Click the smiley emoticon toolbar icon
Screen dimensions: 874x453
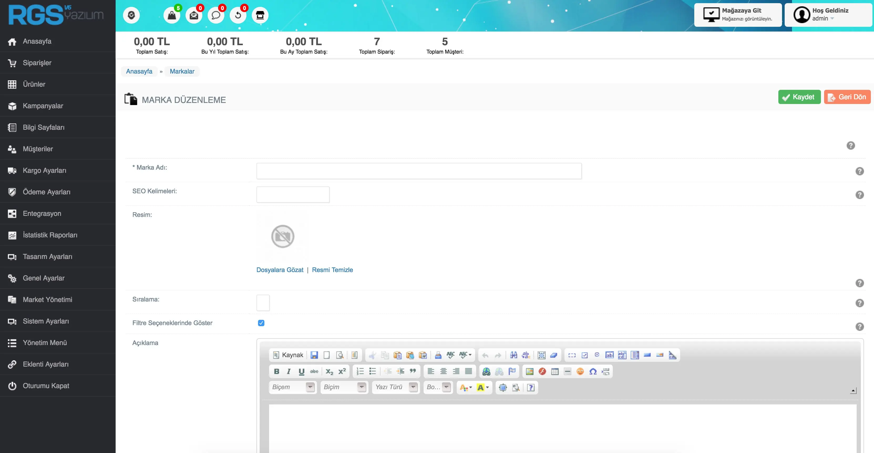click(580, 372)
